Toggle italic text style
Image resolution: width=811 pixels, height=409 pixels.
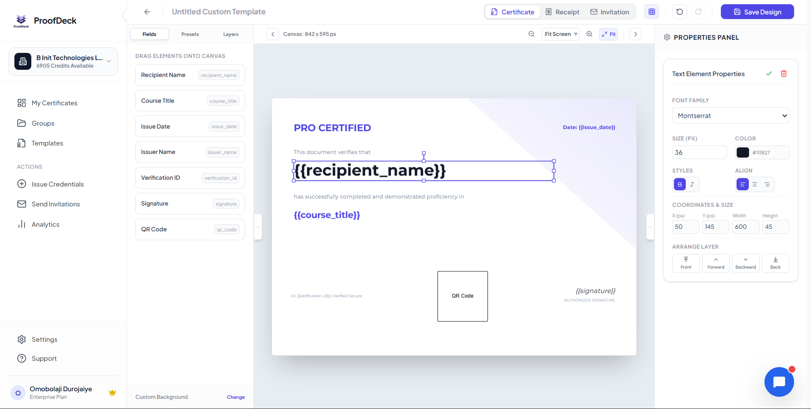pos(692,184)
